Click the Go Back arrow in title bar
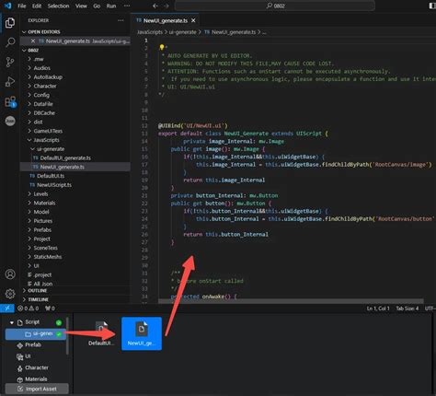 coord(155,6)
